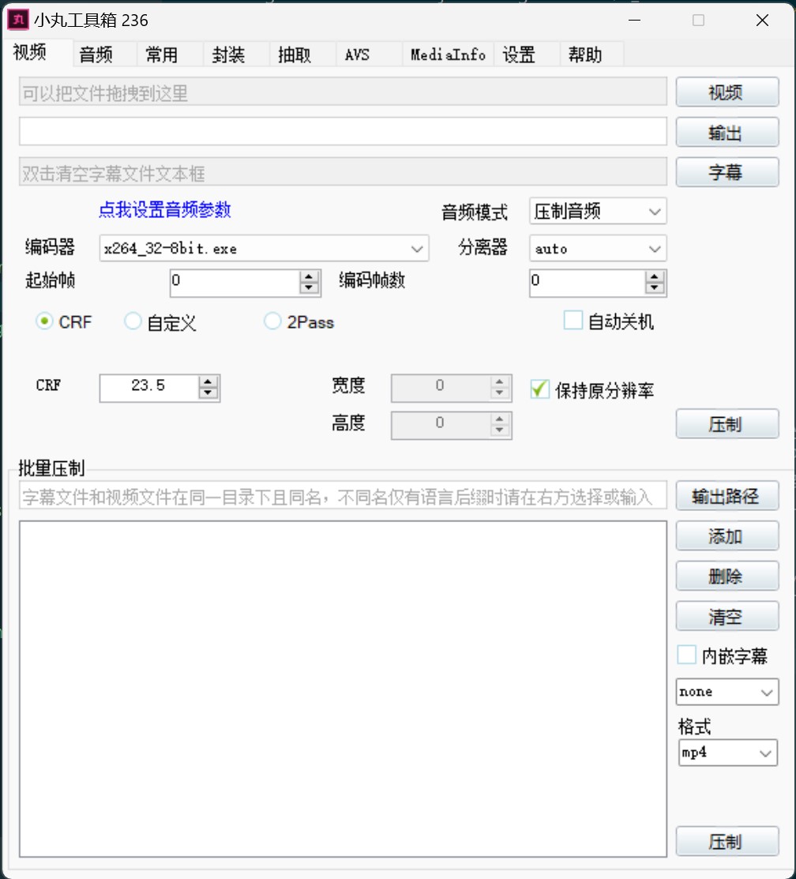
Task: Uncheck 保持原分辨率 keep original resolution
Action: pyautogui.click(x=540, y=389)
